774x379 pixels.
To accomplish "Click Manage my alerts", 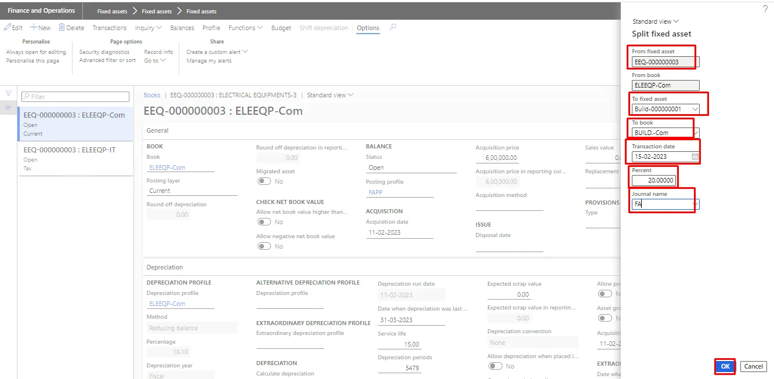I will pyautogui.click(x=209, y=61).
